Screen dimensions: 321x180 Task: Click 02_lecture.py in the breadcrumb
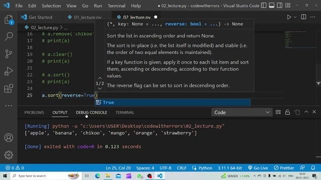tap(45, 27)
